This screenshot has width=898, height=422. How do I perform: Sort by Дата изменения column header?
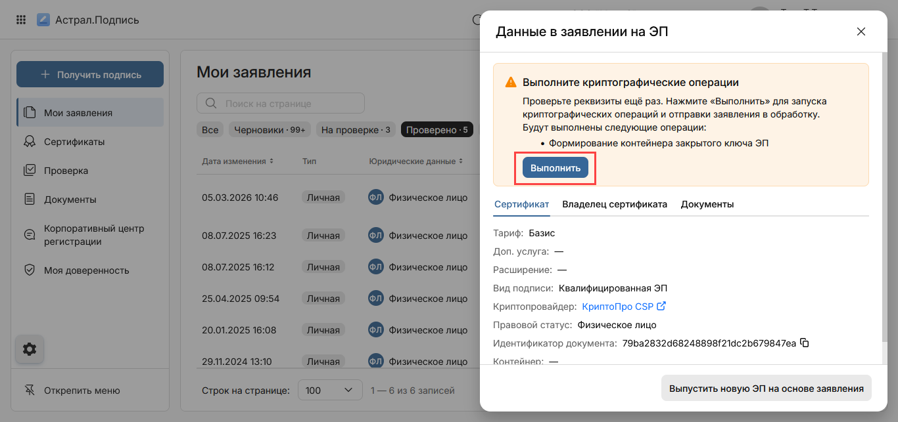(x=237, y=161)
